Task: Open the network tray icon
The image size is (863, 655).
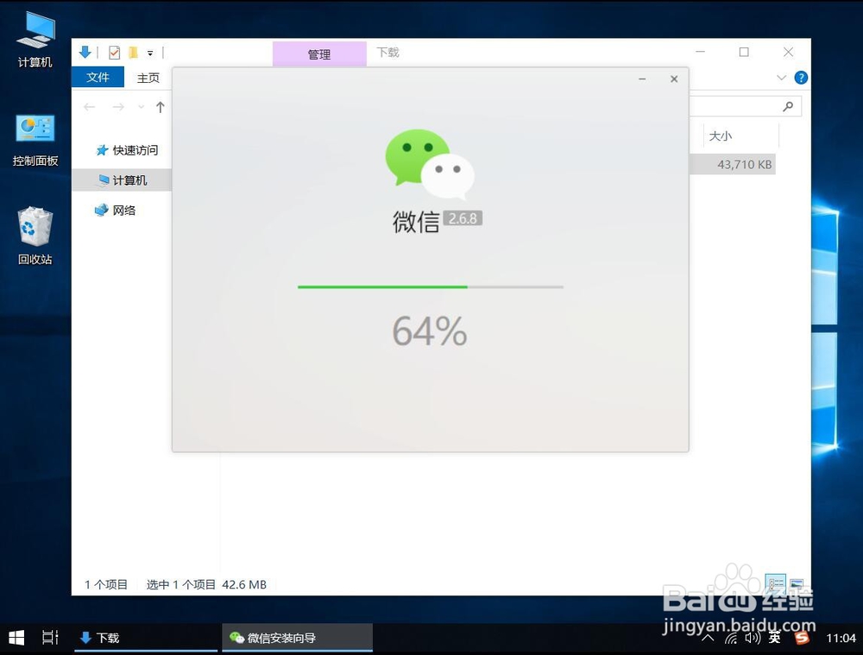Action: tap(731, 638)
